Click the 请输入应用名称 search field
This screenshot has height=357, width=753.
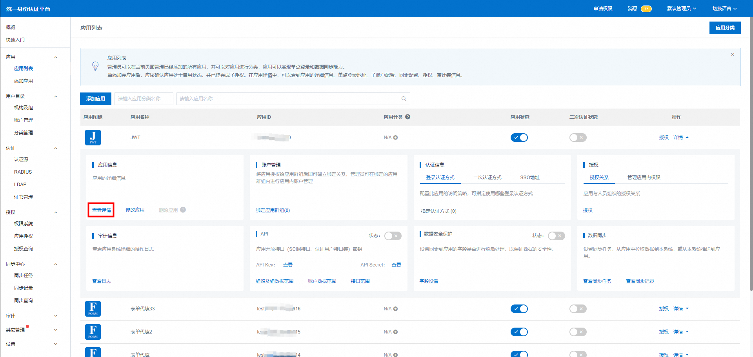tap(288, 99)
